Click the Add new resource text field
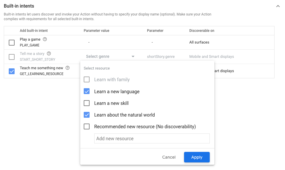Screen dimensions: 285x170 (x=152, y=139)
